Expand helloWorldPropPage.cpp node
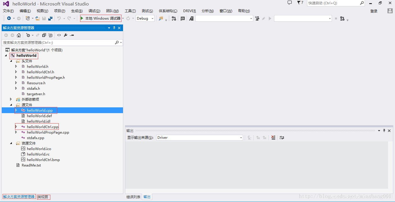 (x=16, y=132)
